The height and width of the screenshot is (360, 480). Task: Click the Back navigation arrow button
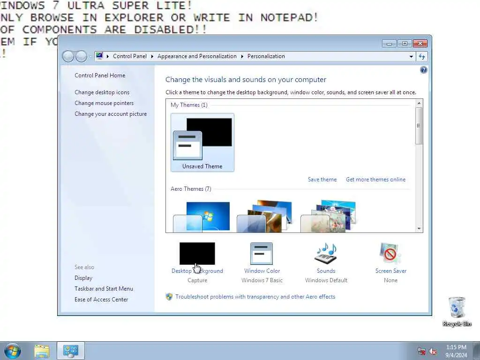68,56
